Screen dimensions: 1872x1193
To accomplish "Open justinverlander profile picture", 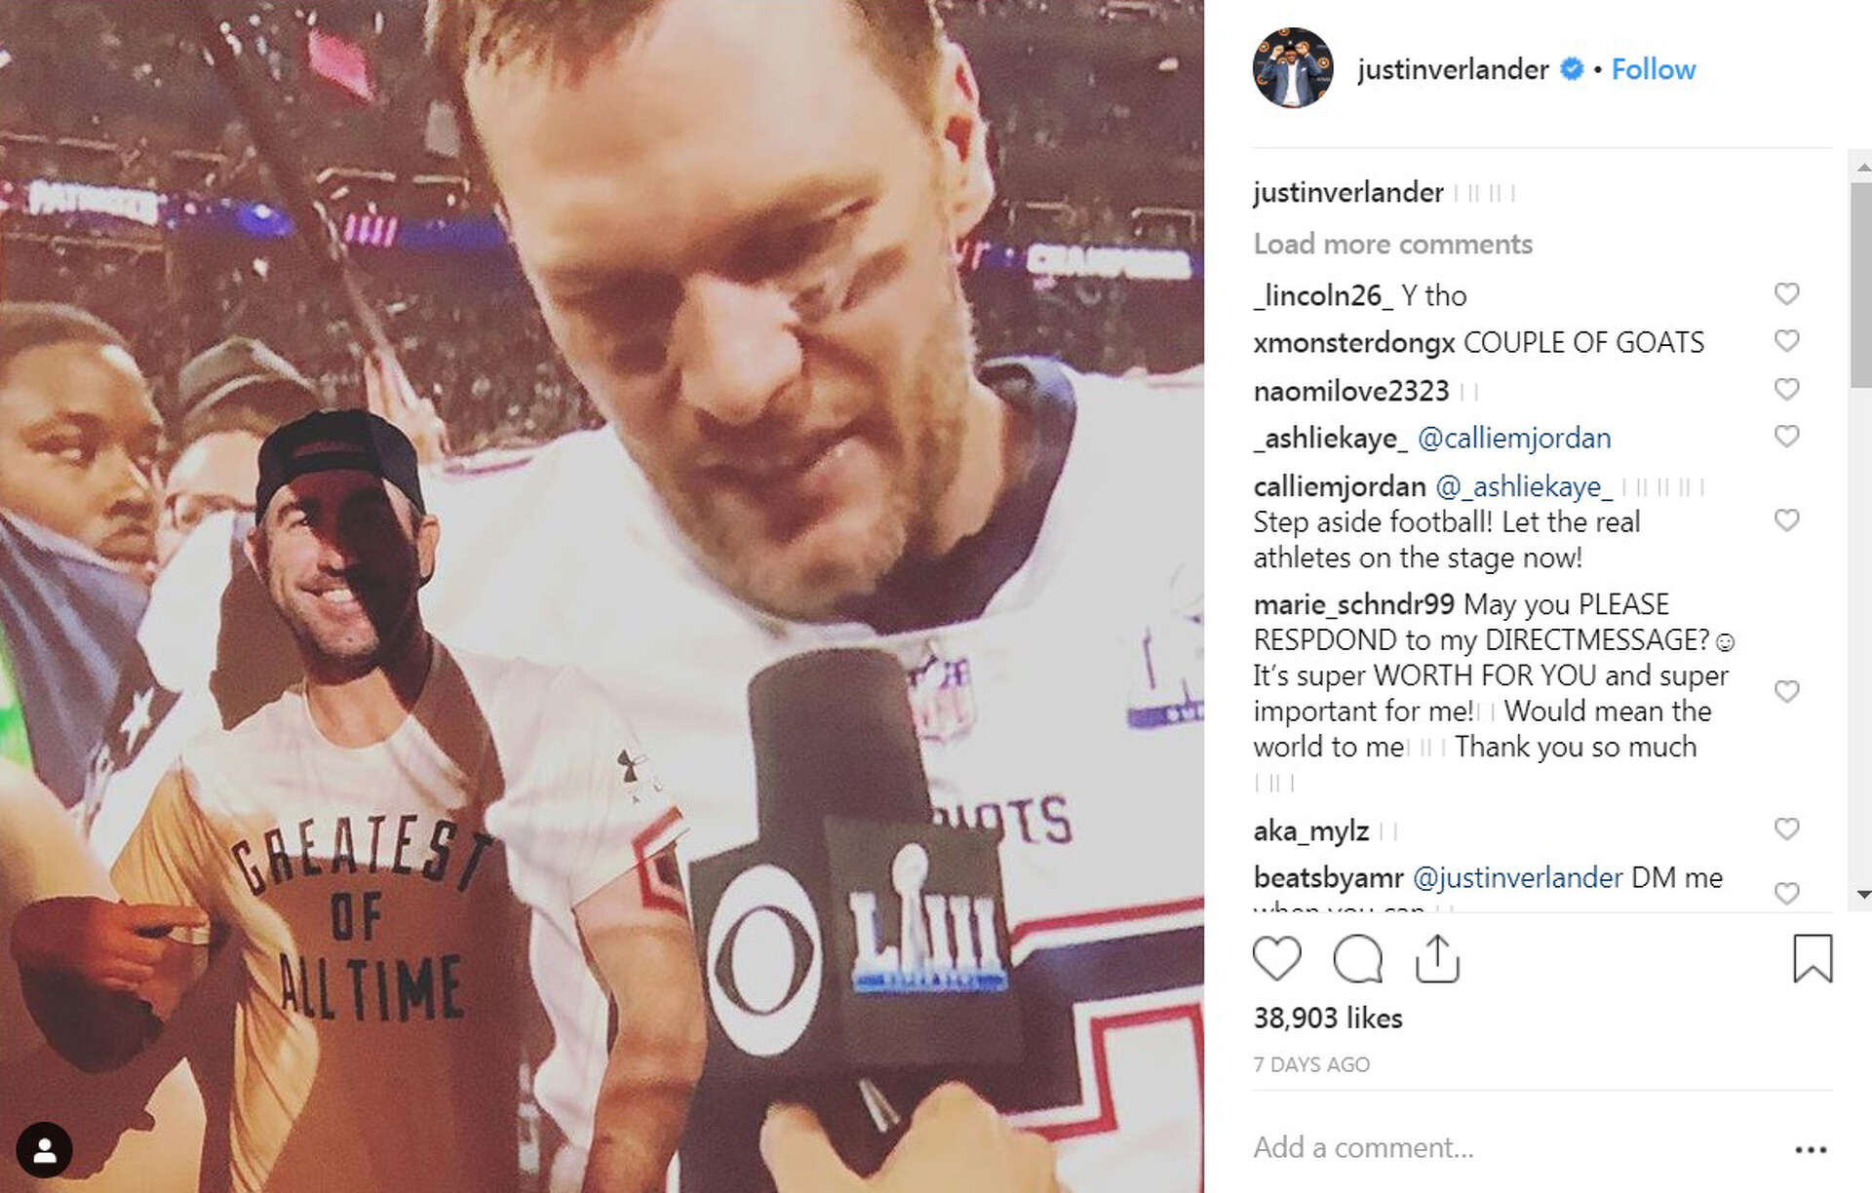I will (1293, 68).
